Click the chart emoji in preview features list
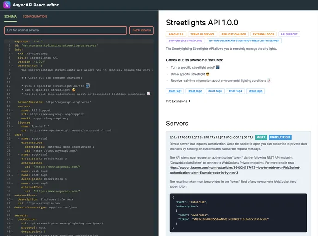Viewport: 318px width, 236px height. pyautogui.click(x=269, y=80)
